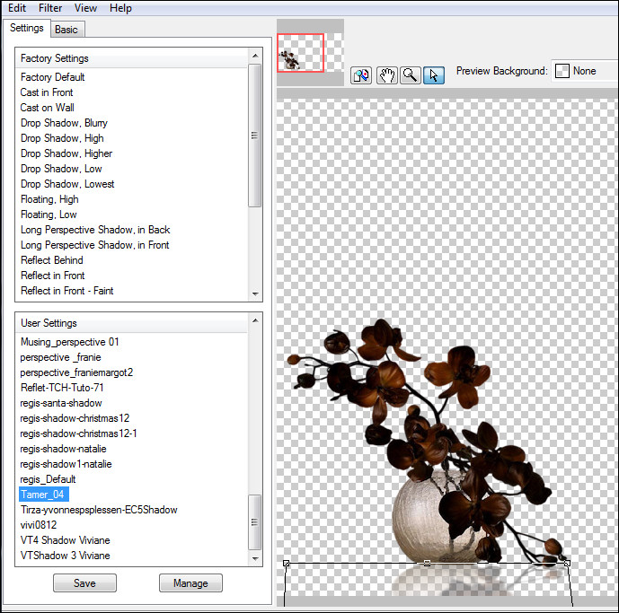Select the Reflect Behind preset
The image size is (619, 613).
[52, 260]
